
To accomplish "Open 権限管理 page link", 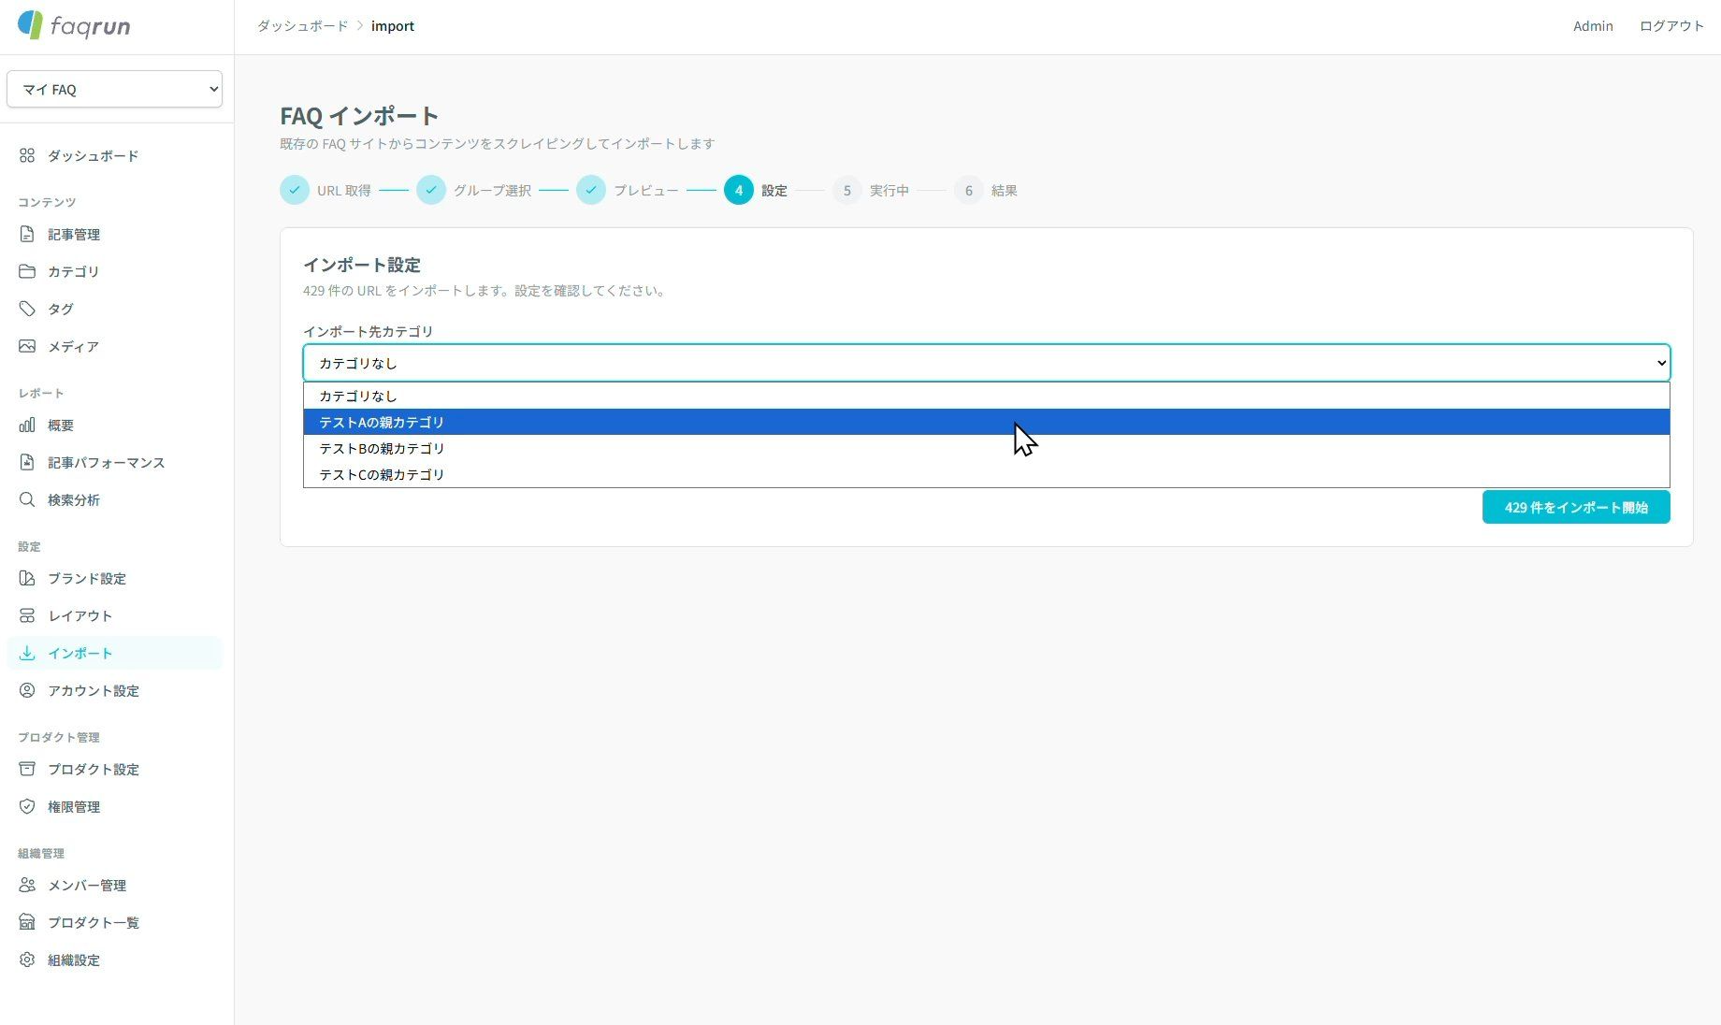I will tap(114, 806).
